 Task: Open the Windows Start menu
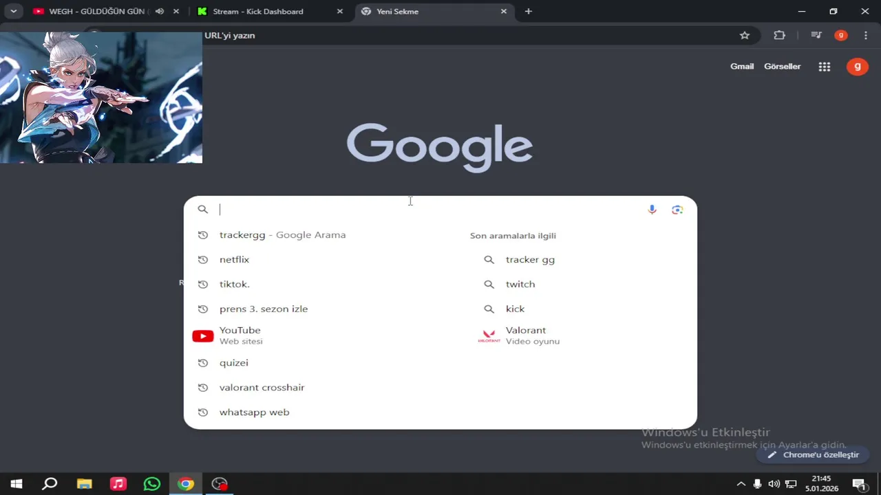[17, 484]
